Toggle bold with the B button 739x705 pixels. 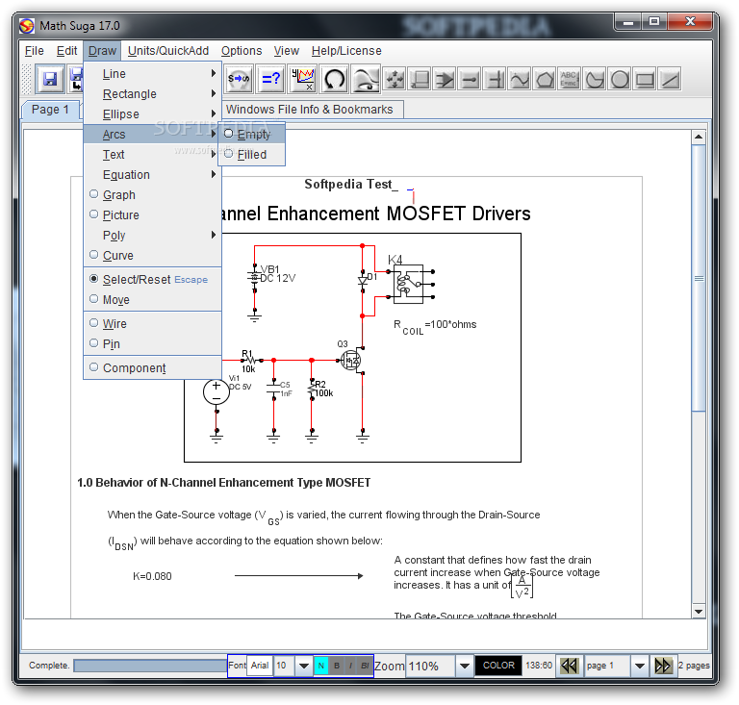coord(337,666)
